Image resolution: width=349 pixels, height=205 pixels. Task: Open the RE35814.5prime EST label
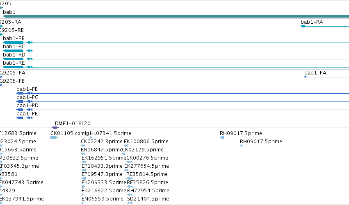point(147,175)
